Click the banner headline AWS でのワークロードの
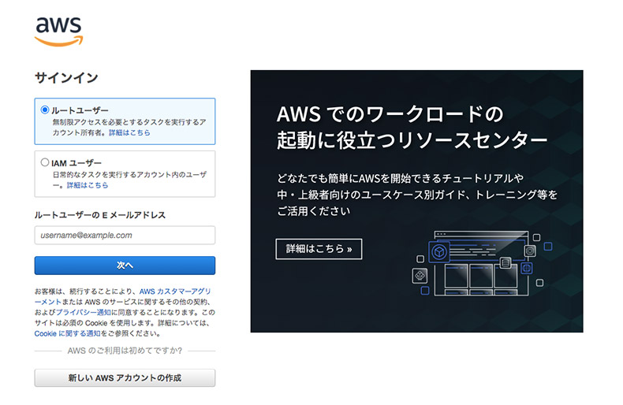 pyautogui.click(x=390, y=114)
